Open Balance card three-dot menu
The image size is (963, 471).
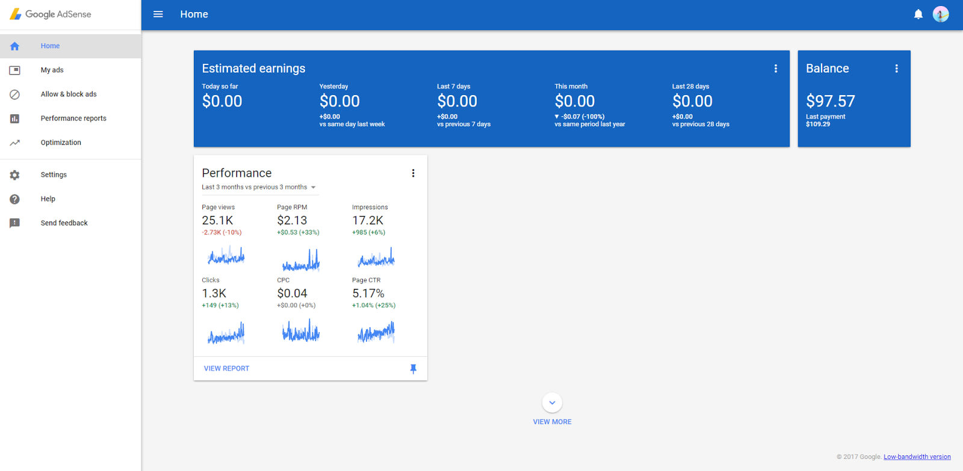[x=896, y=69]
